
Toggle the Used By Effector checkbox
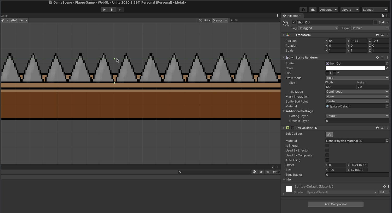click(x=327, y=151)
